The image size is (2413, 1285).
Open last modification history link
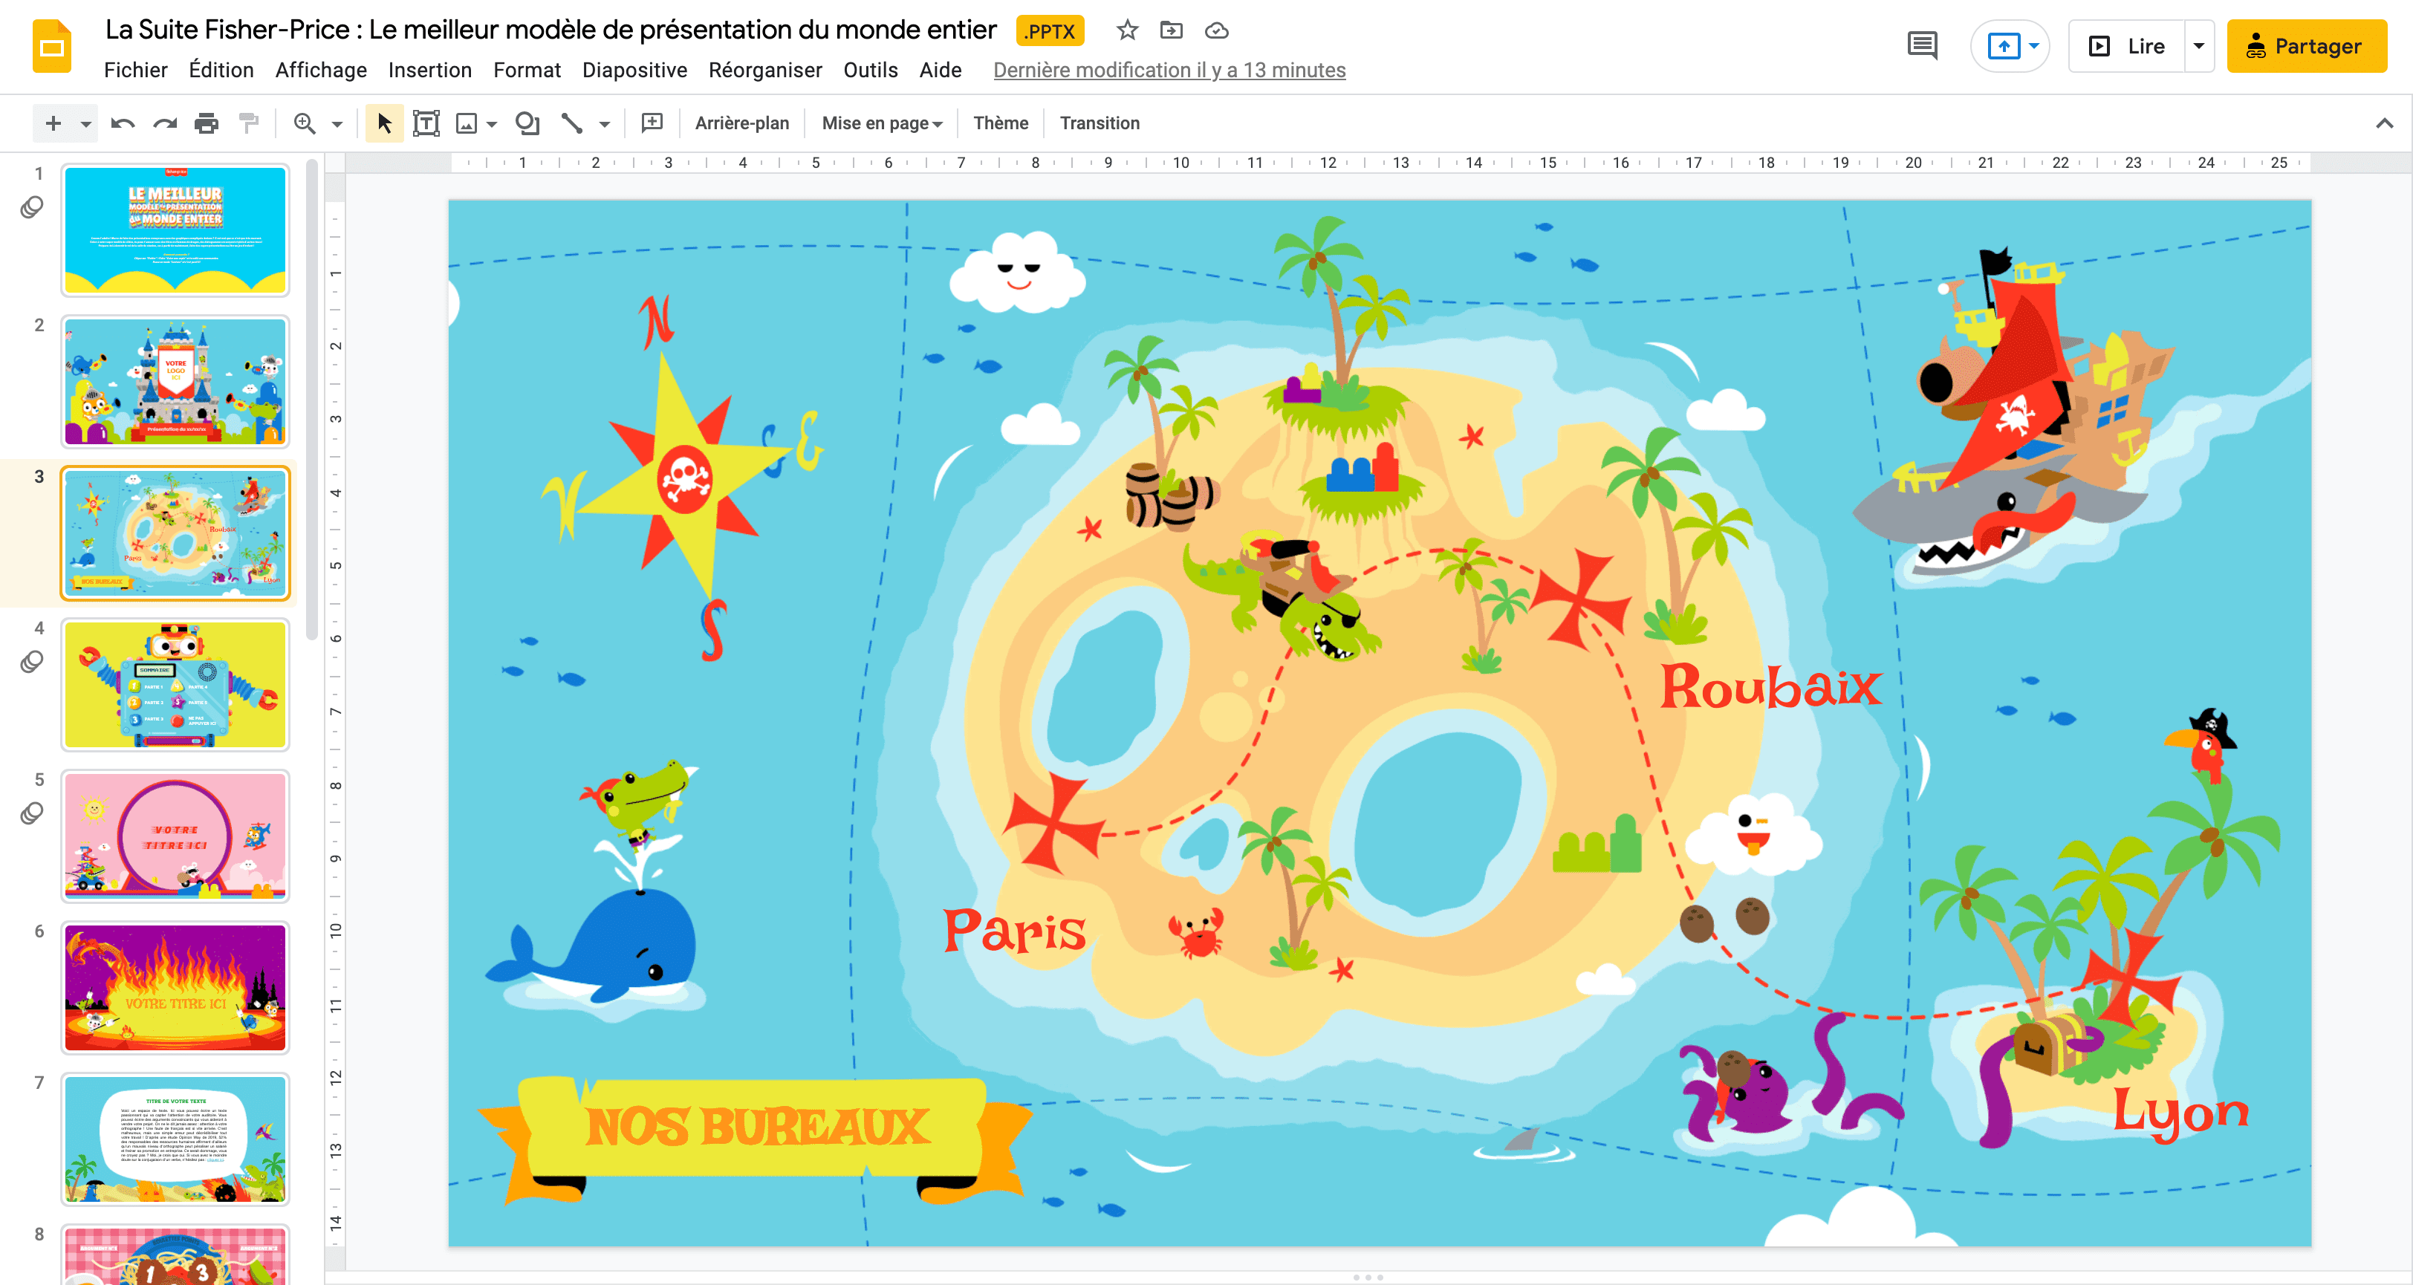coord(1169,71)
